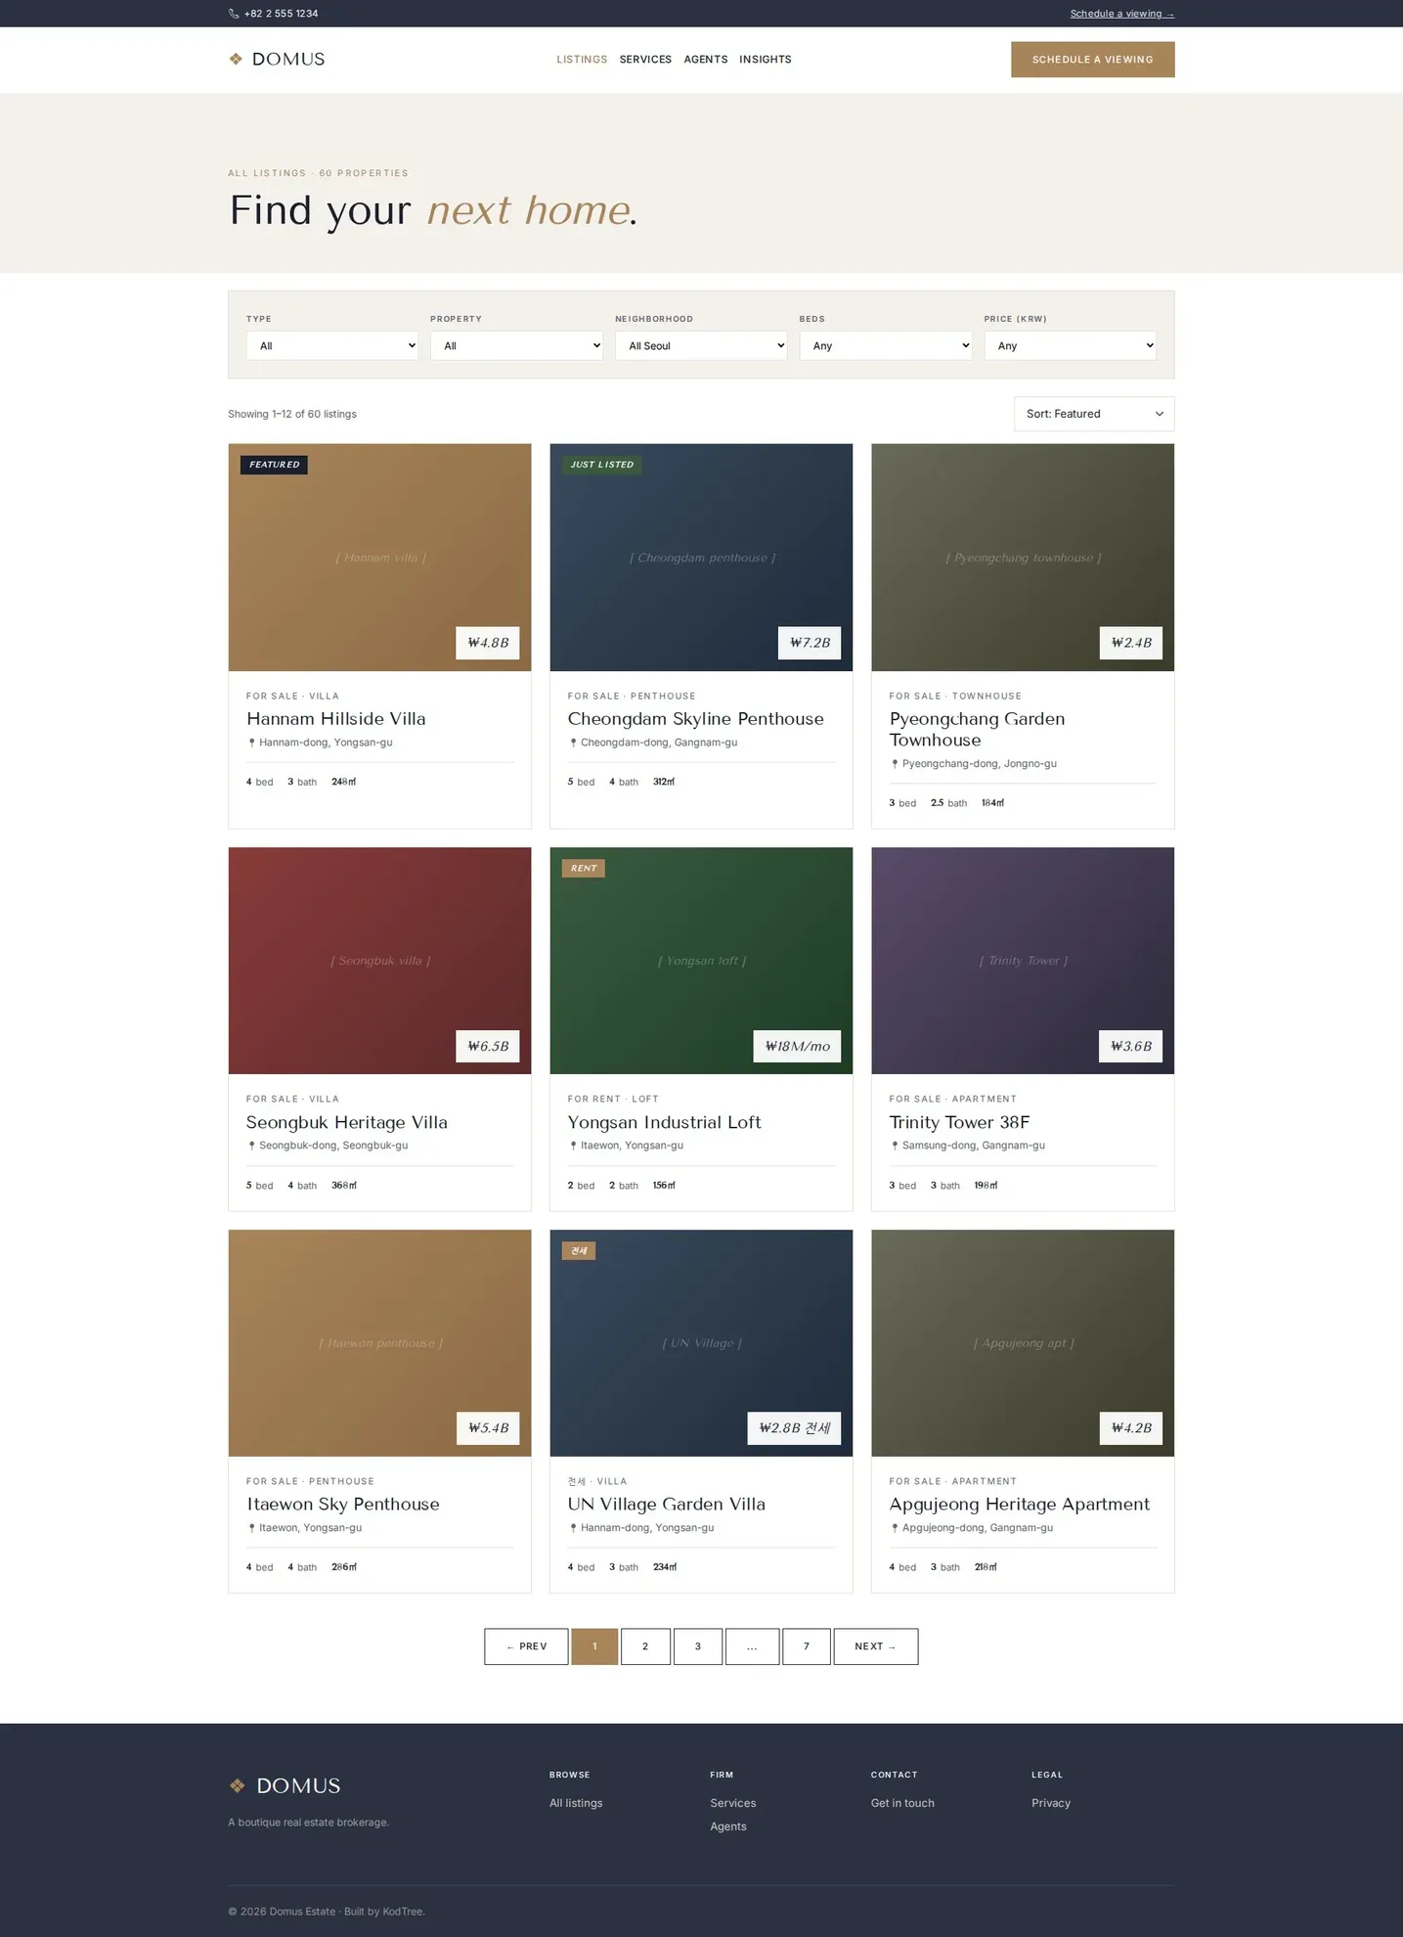Open Apgujeong apt listing image

pyautogui.click(x=1023, y=1343)
